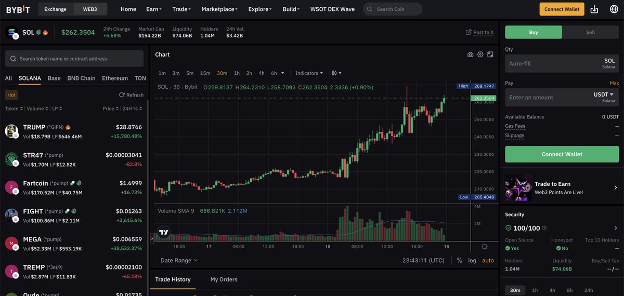This screenshot has width=624, height=296.
Task: Open more timeframes dropdown arrow
Action: tap(283, 73)
